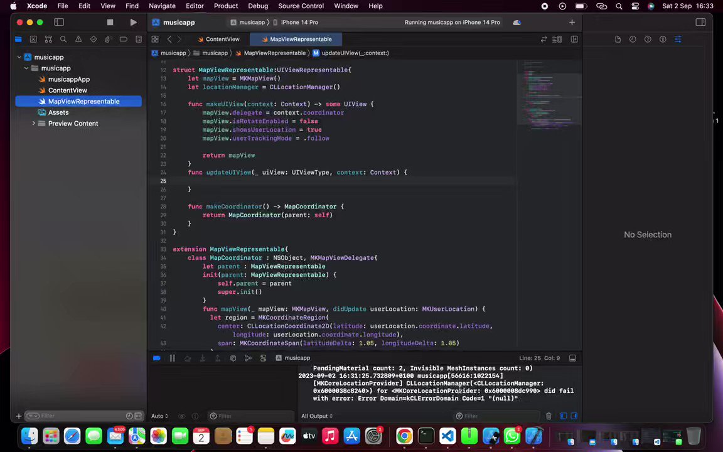Toggle the variables view pane
The height and width of the screenshot is (452, 723).
(564, 416)
